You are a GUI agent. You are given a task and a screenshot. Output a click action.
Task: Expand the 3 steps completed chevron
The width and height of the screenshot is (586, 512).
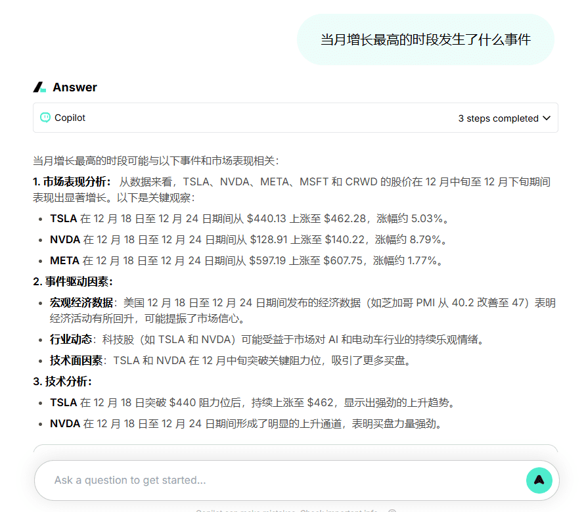(547, 118)
